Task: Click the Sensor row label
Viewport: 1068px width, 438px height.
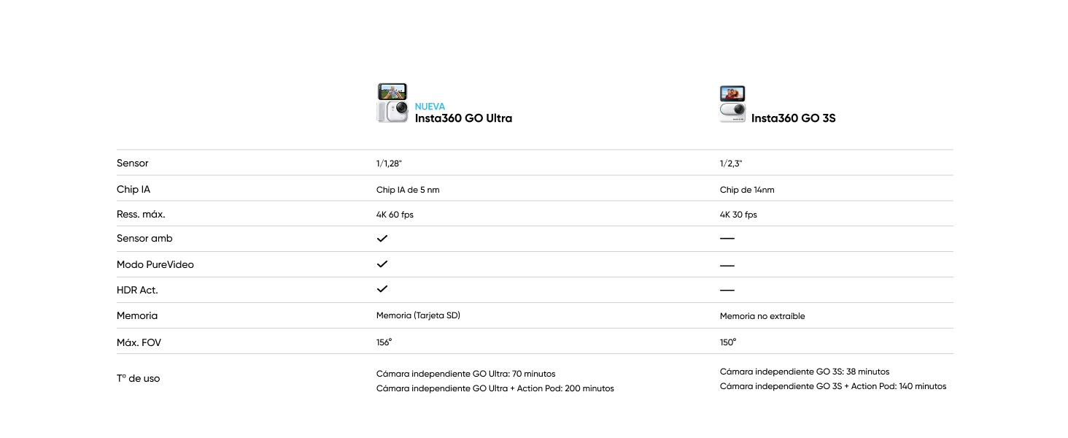Action: (133, 163)
